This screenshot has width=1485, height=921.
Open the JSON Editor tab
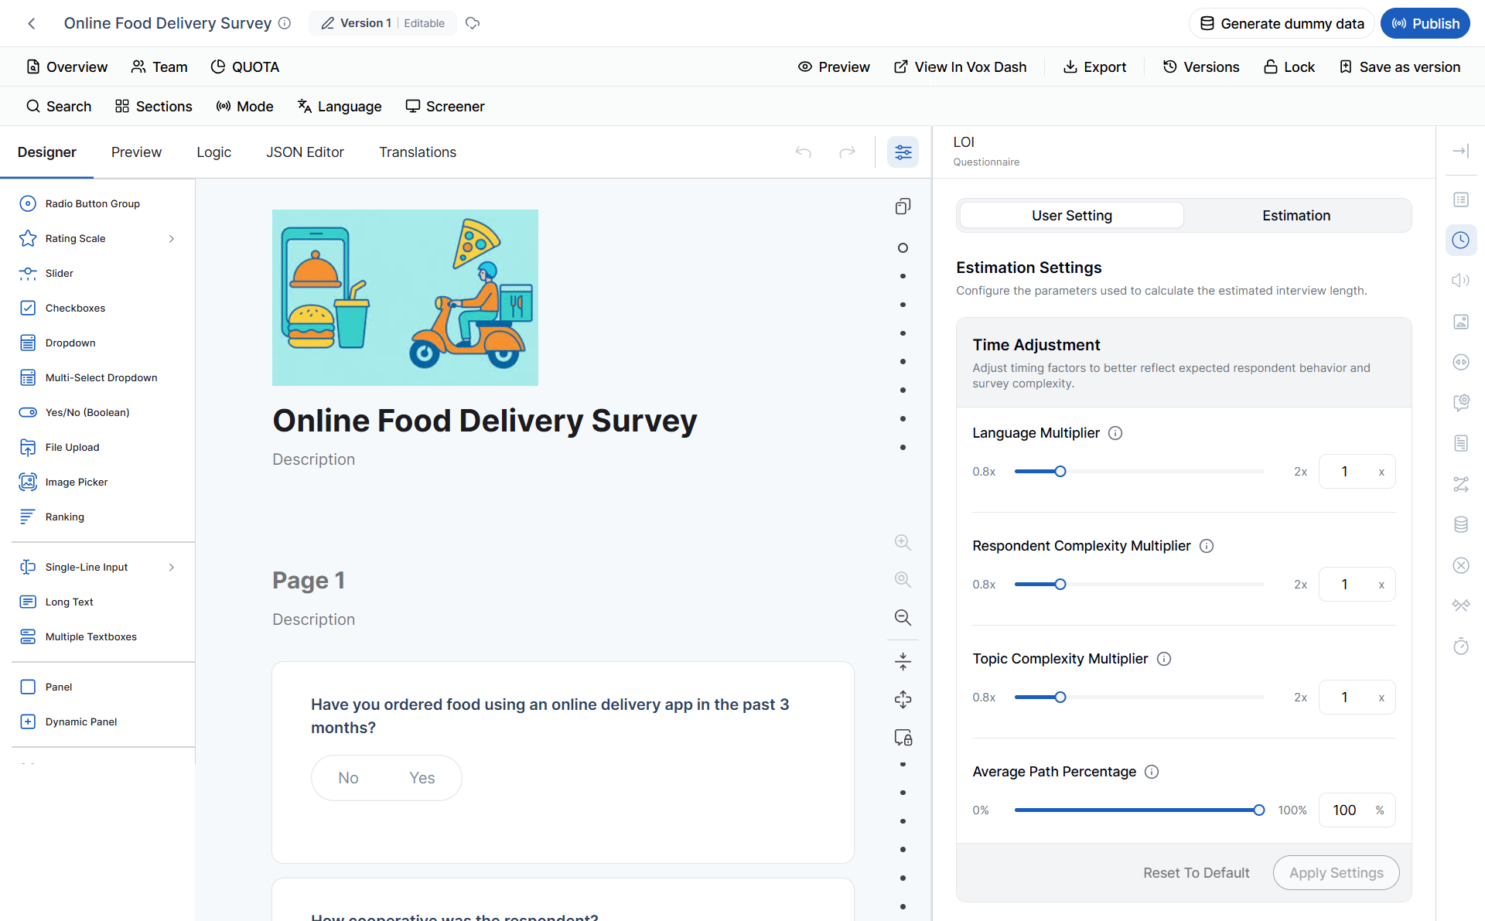coord(305,152)
